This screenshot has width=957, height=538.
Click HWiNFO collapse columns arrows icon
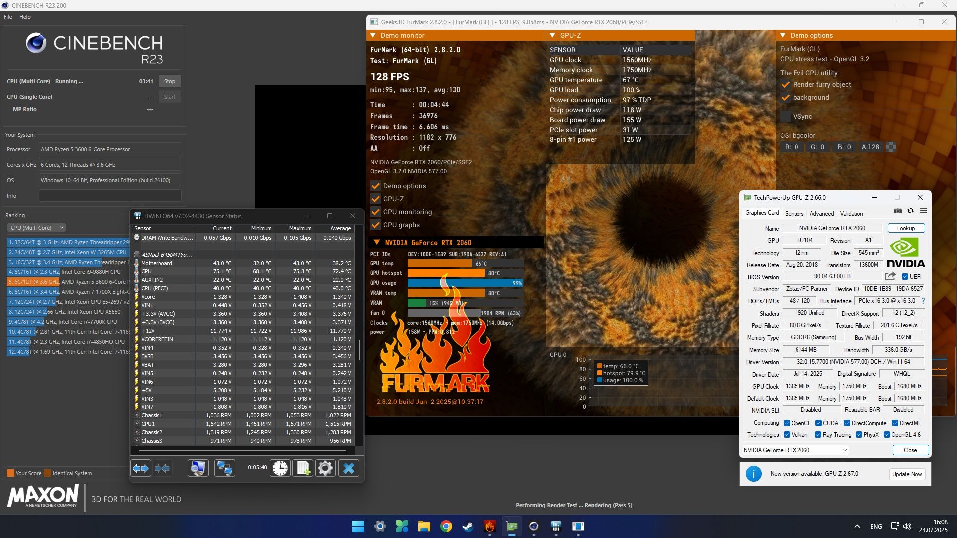coord(162,468)
